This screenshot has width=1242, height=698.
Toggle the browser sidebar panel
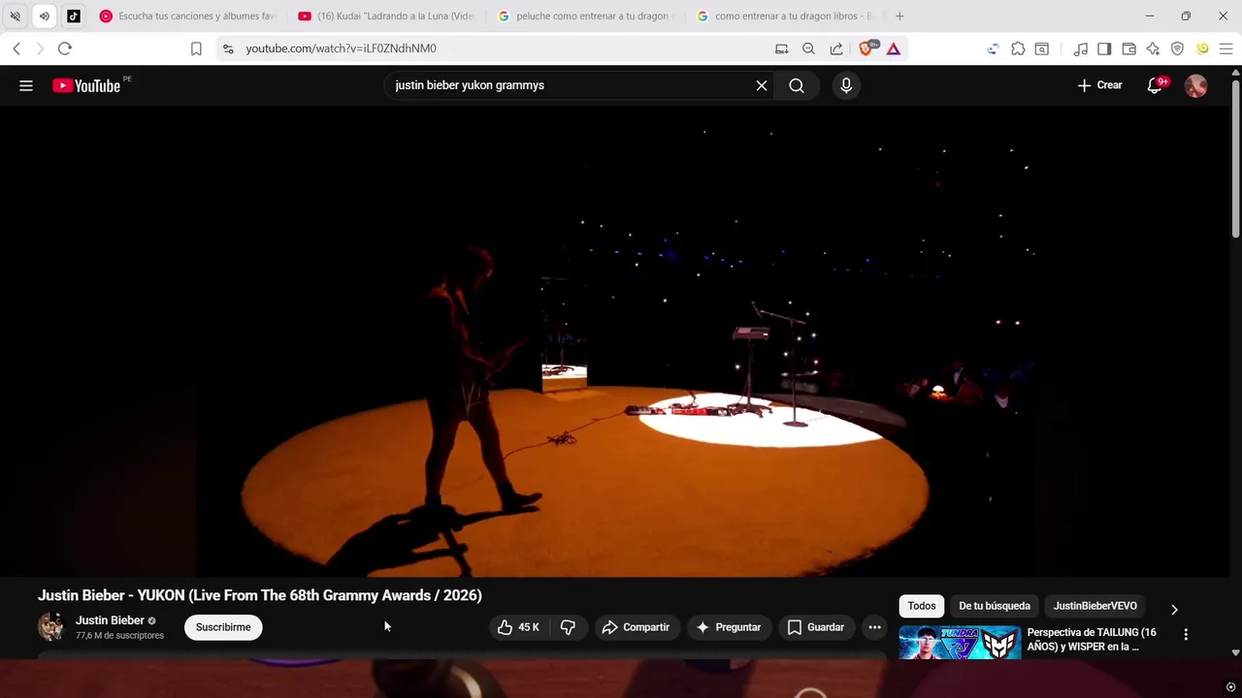[1104, 48]
